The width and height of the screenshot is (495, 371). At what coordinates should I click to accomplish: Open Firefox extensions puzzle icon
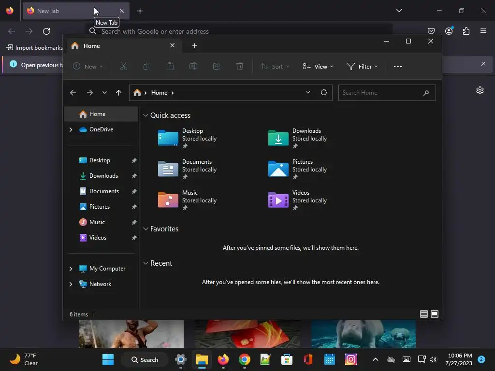(466, 31)
